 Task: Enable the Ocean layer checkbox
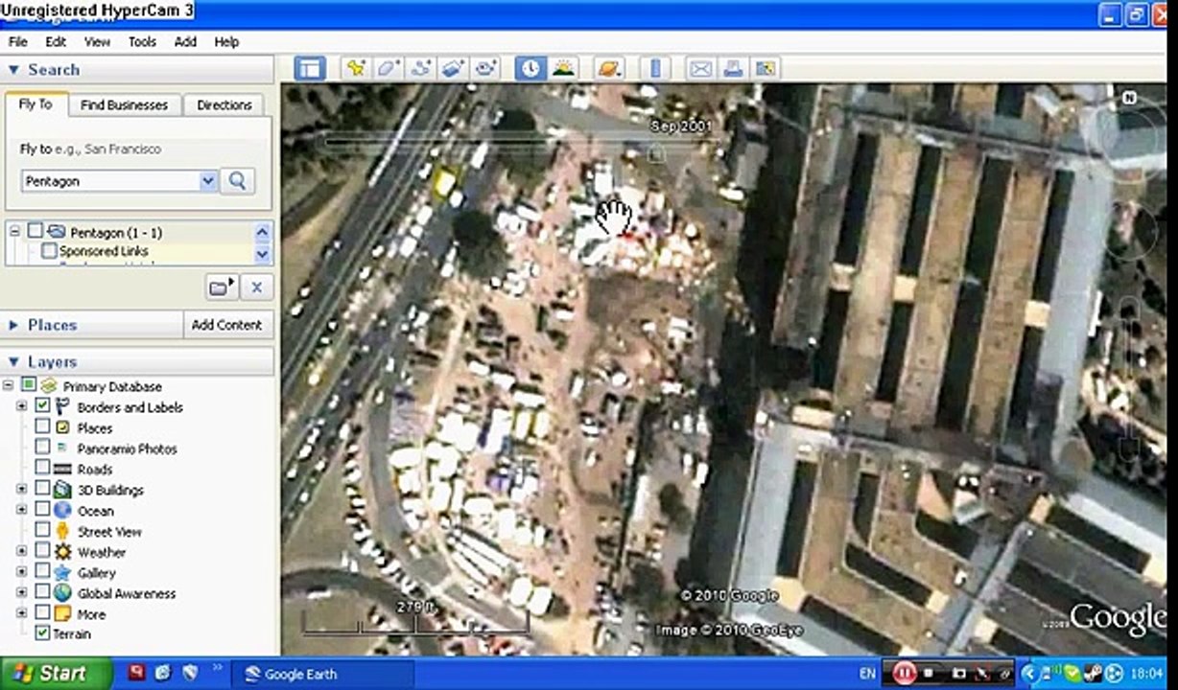pos(42,511)
